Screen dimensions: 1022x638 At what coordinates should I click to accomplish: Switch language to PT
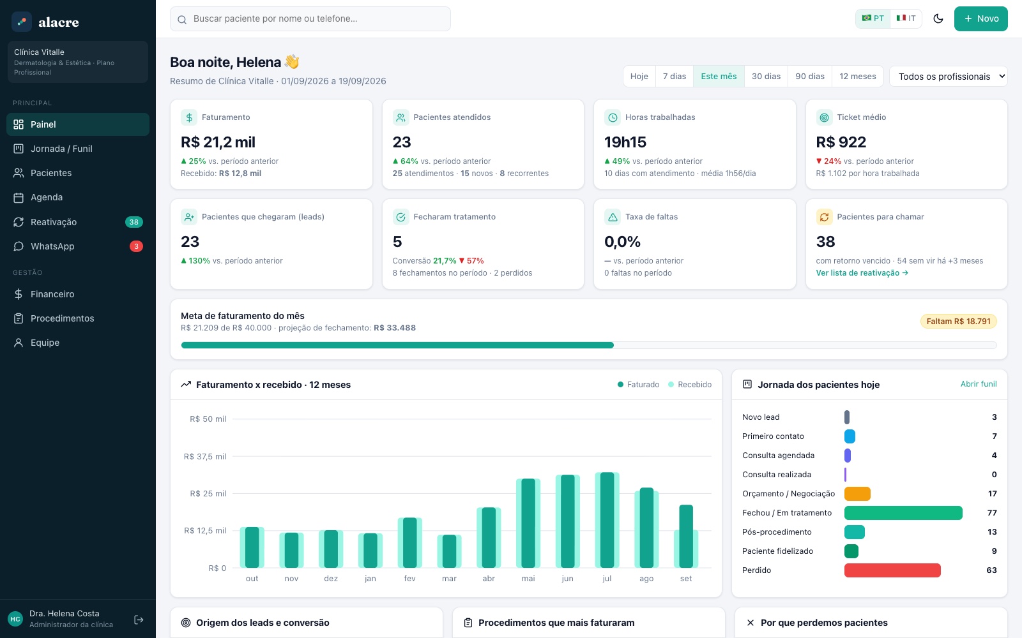point(873,19)
